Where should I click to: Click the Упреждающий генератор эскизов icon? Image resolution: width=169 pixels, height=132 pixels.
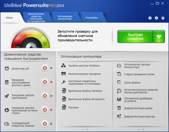(7, 124)
